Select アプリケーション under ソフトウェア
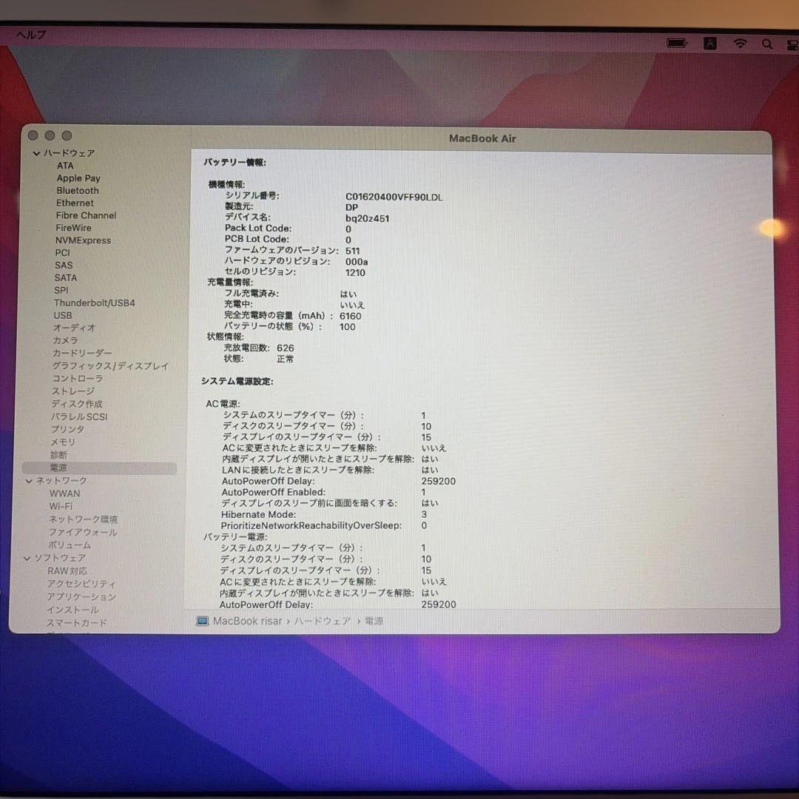Viewport: 799px width, 799px height. click(83, 597)
